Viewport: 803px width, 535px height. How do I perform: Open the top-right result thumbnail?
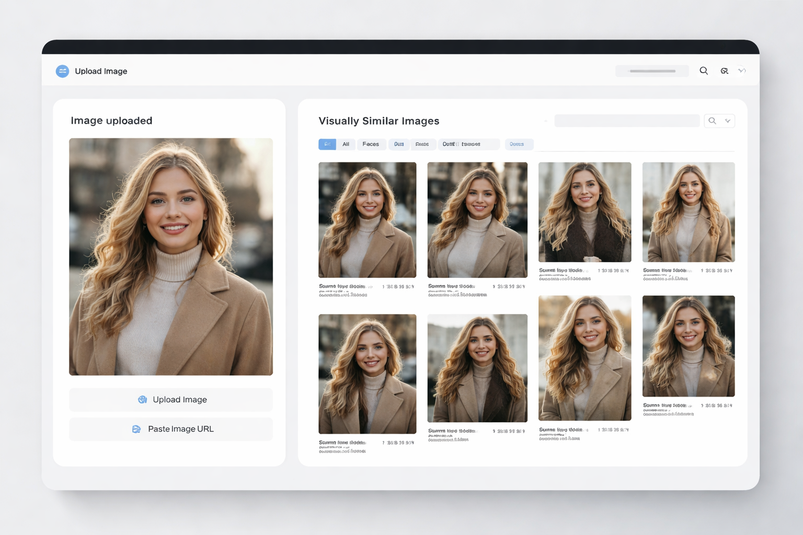point(688,212)
